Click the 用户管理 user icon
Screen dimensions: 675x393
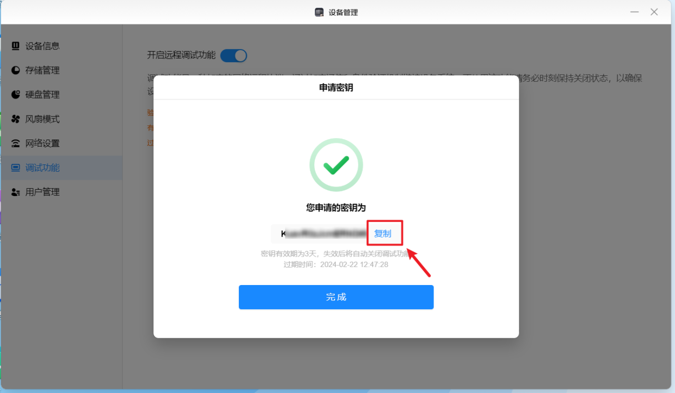click(15, 192)
